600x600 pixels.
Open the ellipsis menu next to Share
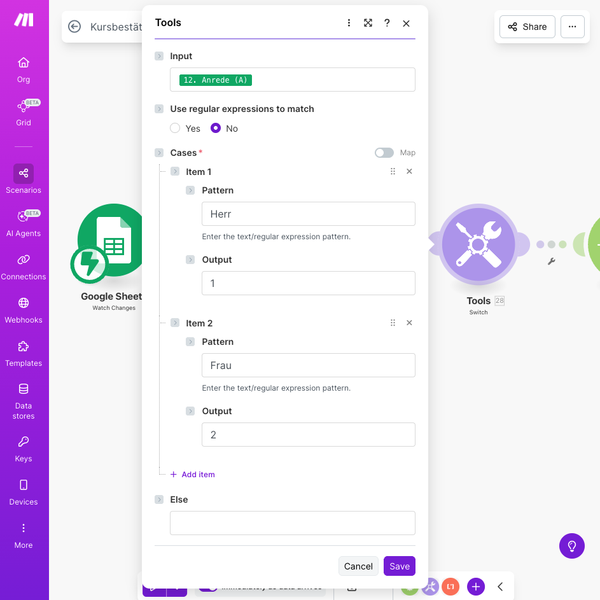coord(572,27)
